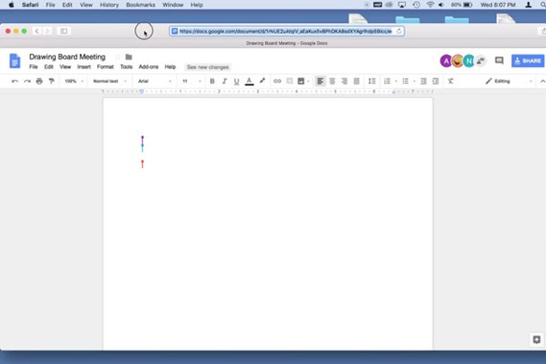
Task: Open the text color picker
Action: tap(249, 82)
